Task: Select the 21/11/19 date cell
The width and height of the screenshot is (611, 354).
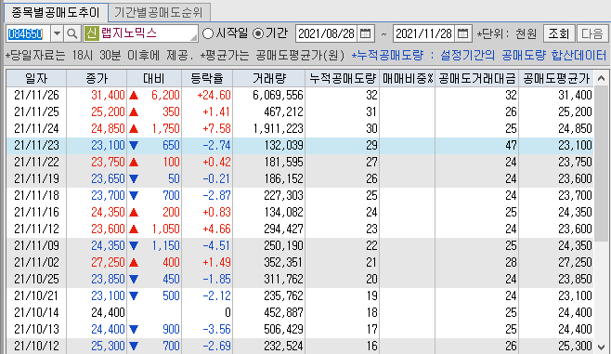Action: click(x=36, y=179)
